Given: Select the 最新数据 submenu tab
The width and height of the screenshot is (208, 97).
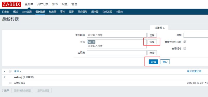Looking at the screenshot, I should point(40,12).
